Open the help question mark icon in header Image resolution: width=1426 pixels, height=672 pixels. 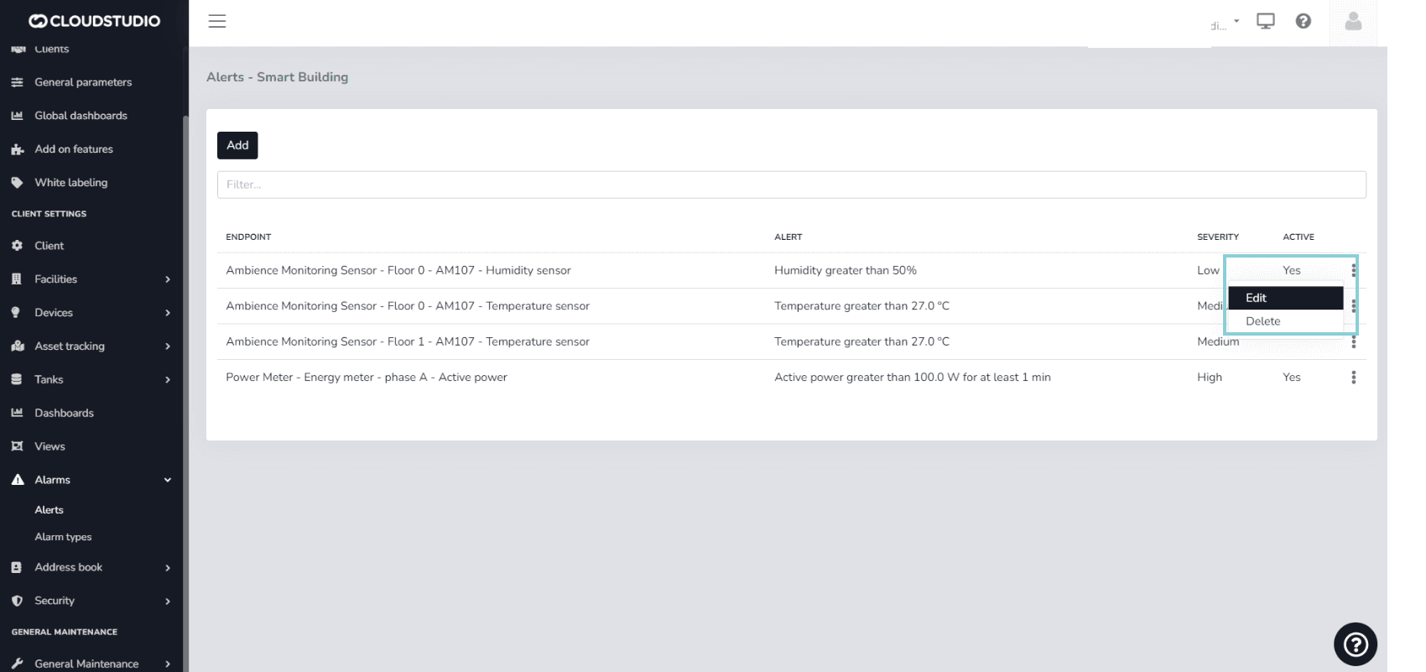tap(1303, 22)
